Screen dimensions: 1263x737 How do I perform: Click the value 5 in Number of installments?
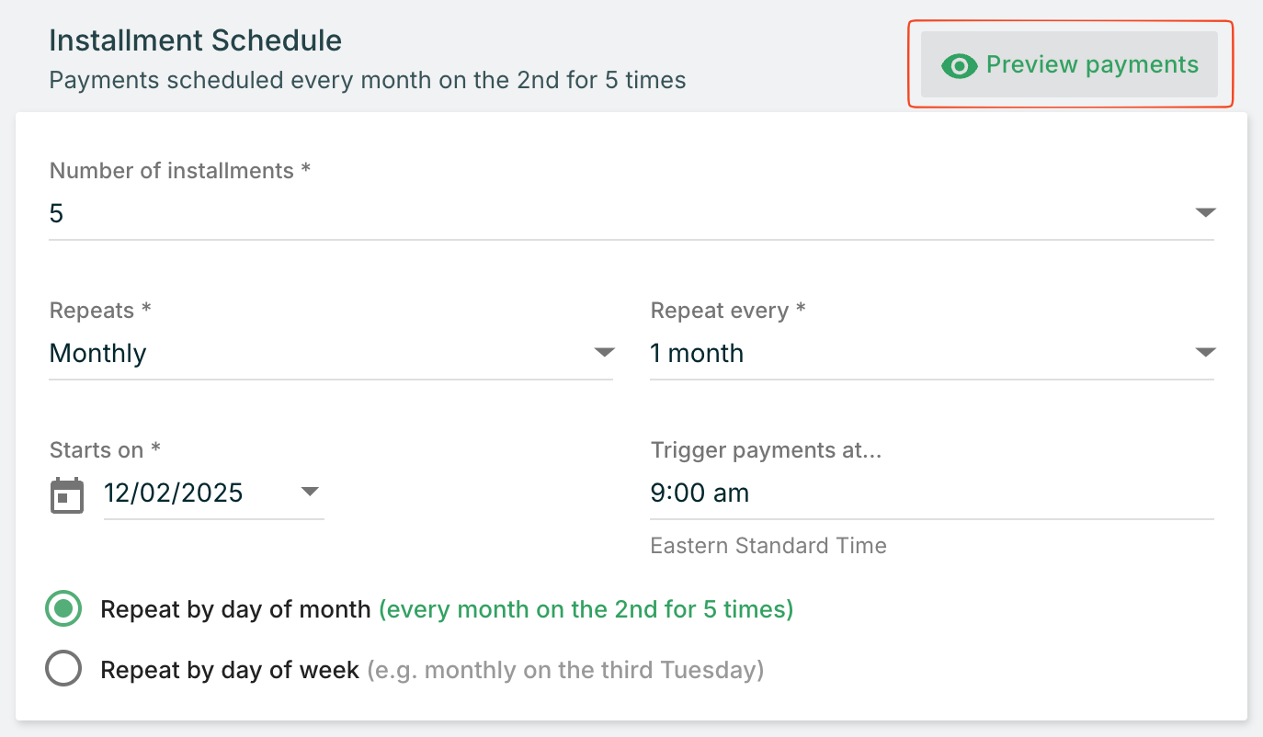point(57,214)
